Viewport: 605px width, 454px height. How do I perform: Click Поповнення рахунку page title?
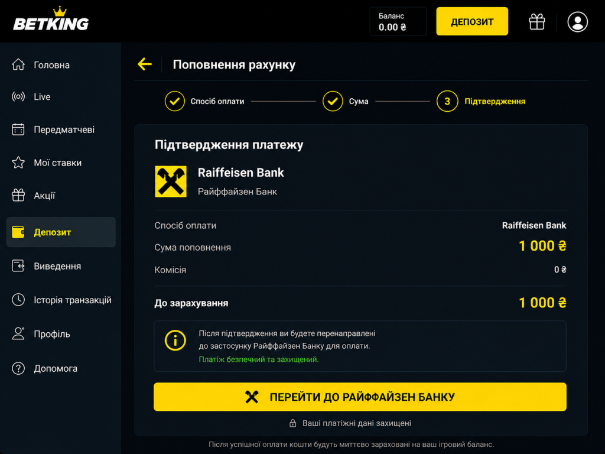234,64
